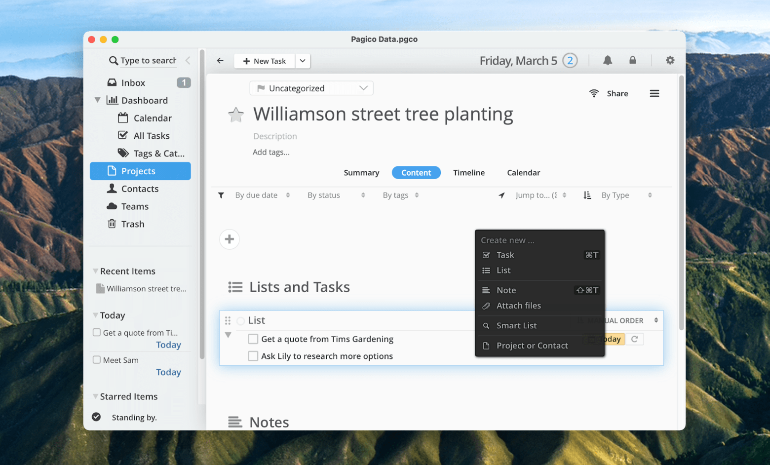Click the Inbox unread count badge
Viewport: 770px width, 465px height.
coord(184,82)
